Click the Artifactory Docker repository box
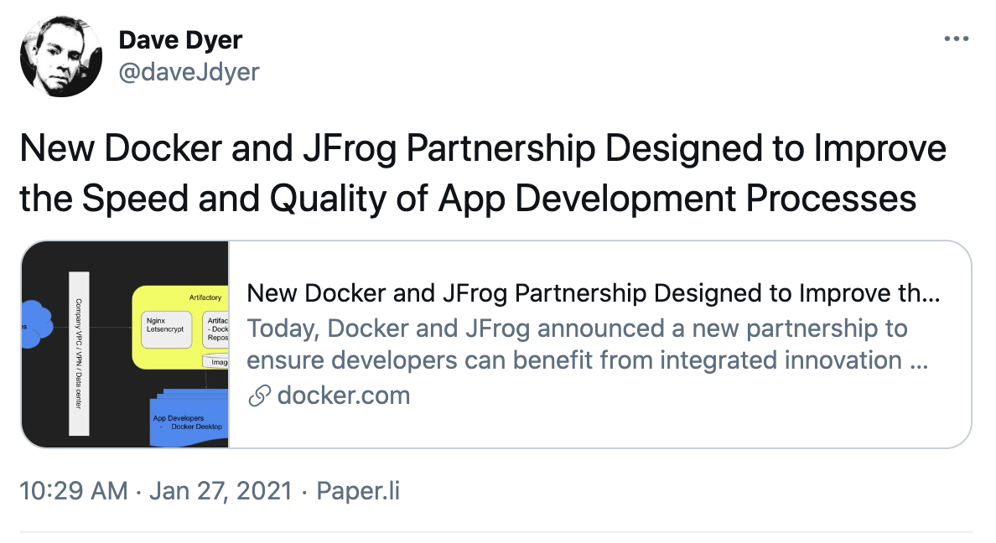Viewport: 996px width, 543px height. click(x=216, y=330)
